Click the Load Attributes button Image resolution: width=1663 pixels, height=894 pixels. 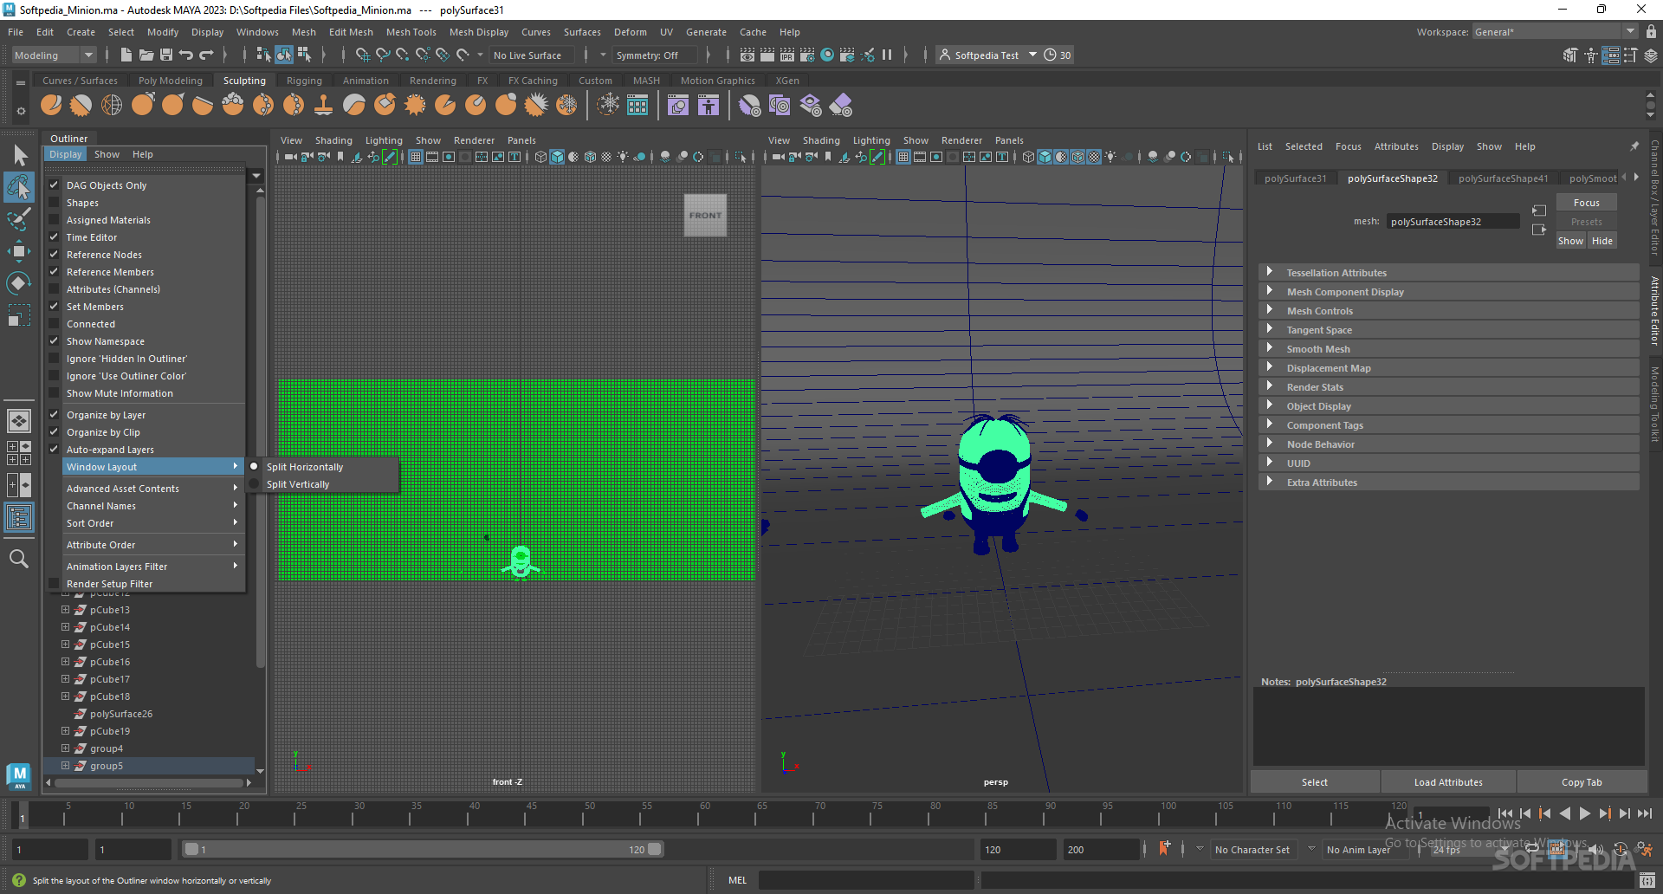pos(1448,782)
